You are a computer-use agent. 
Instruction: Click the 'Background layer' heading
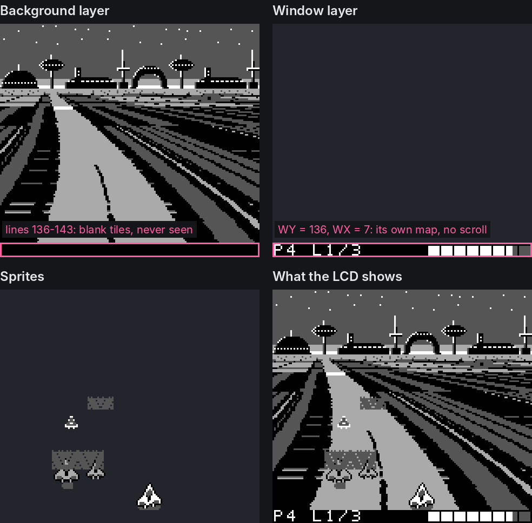click(x=55, y=10)
